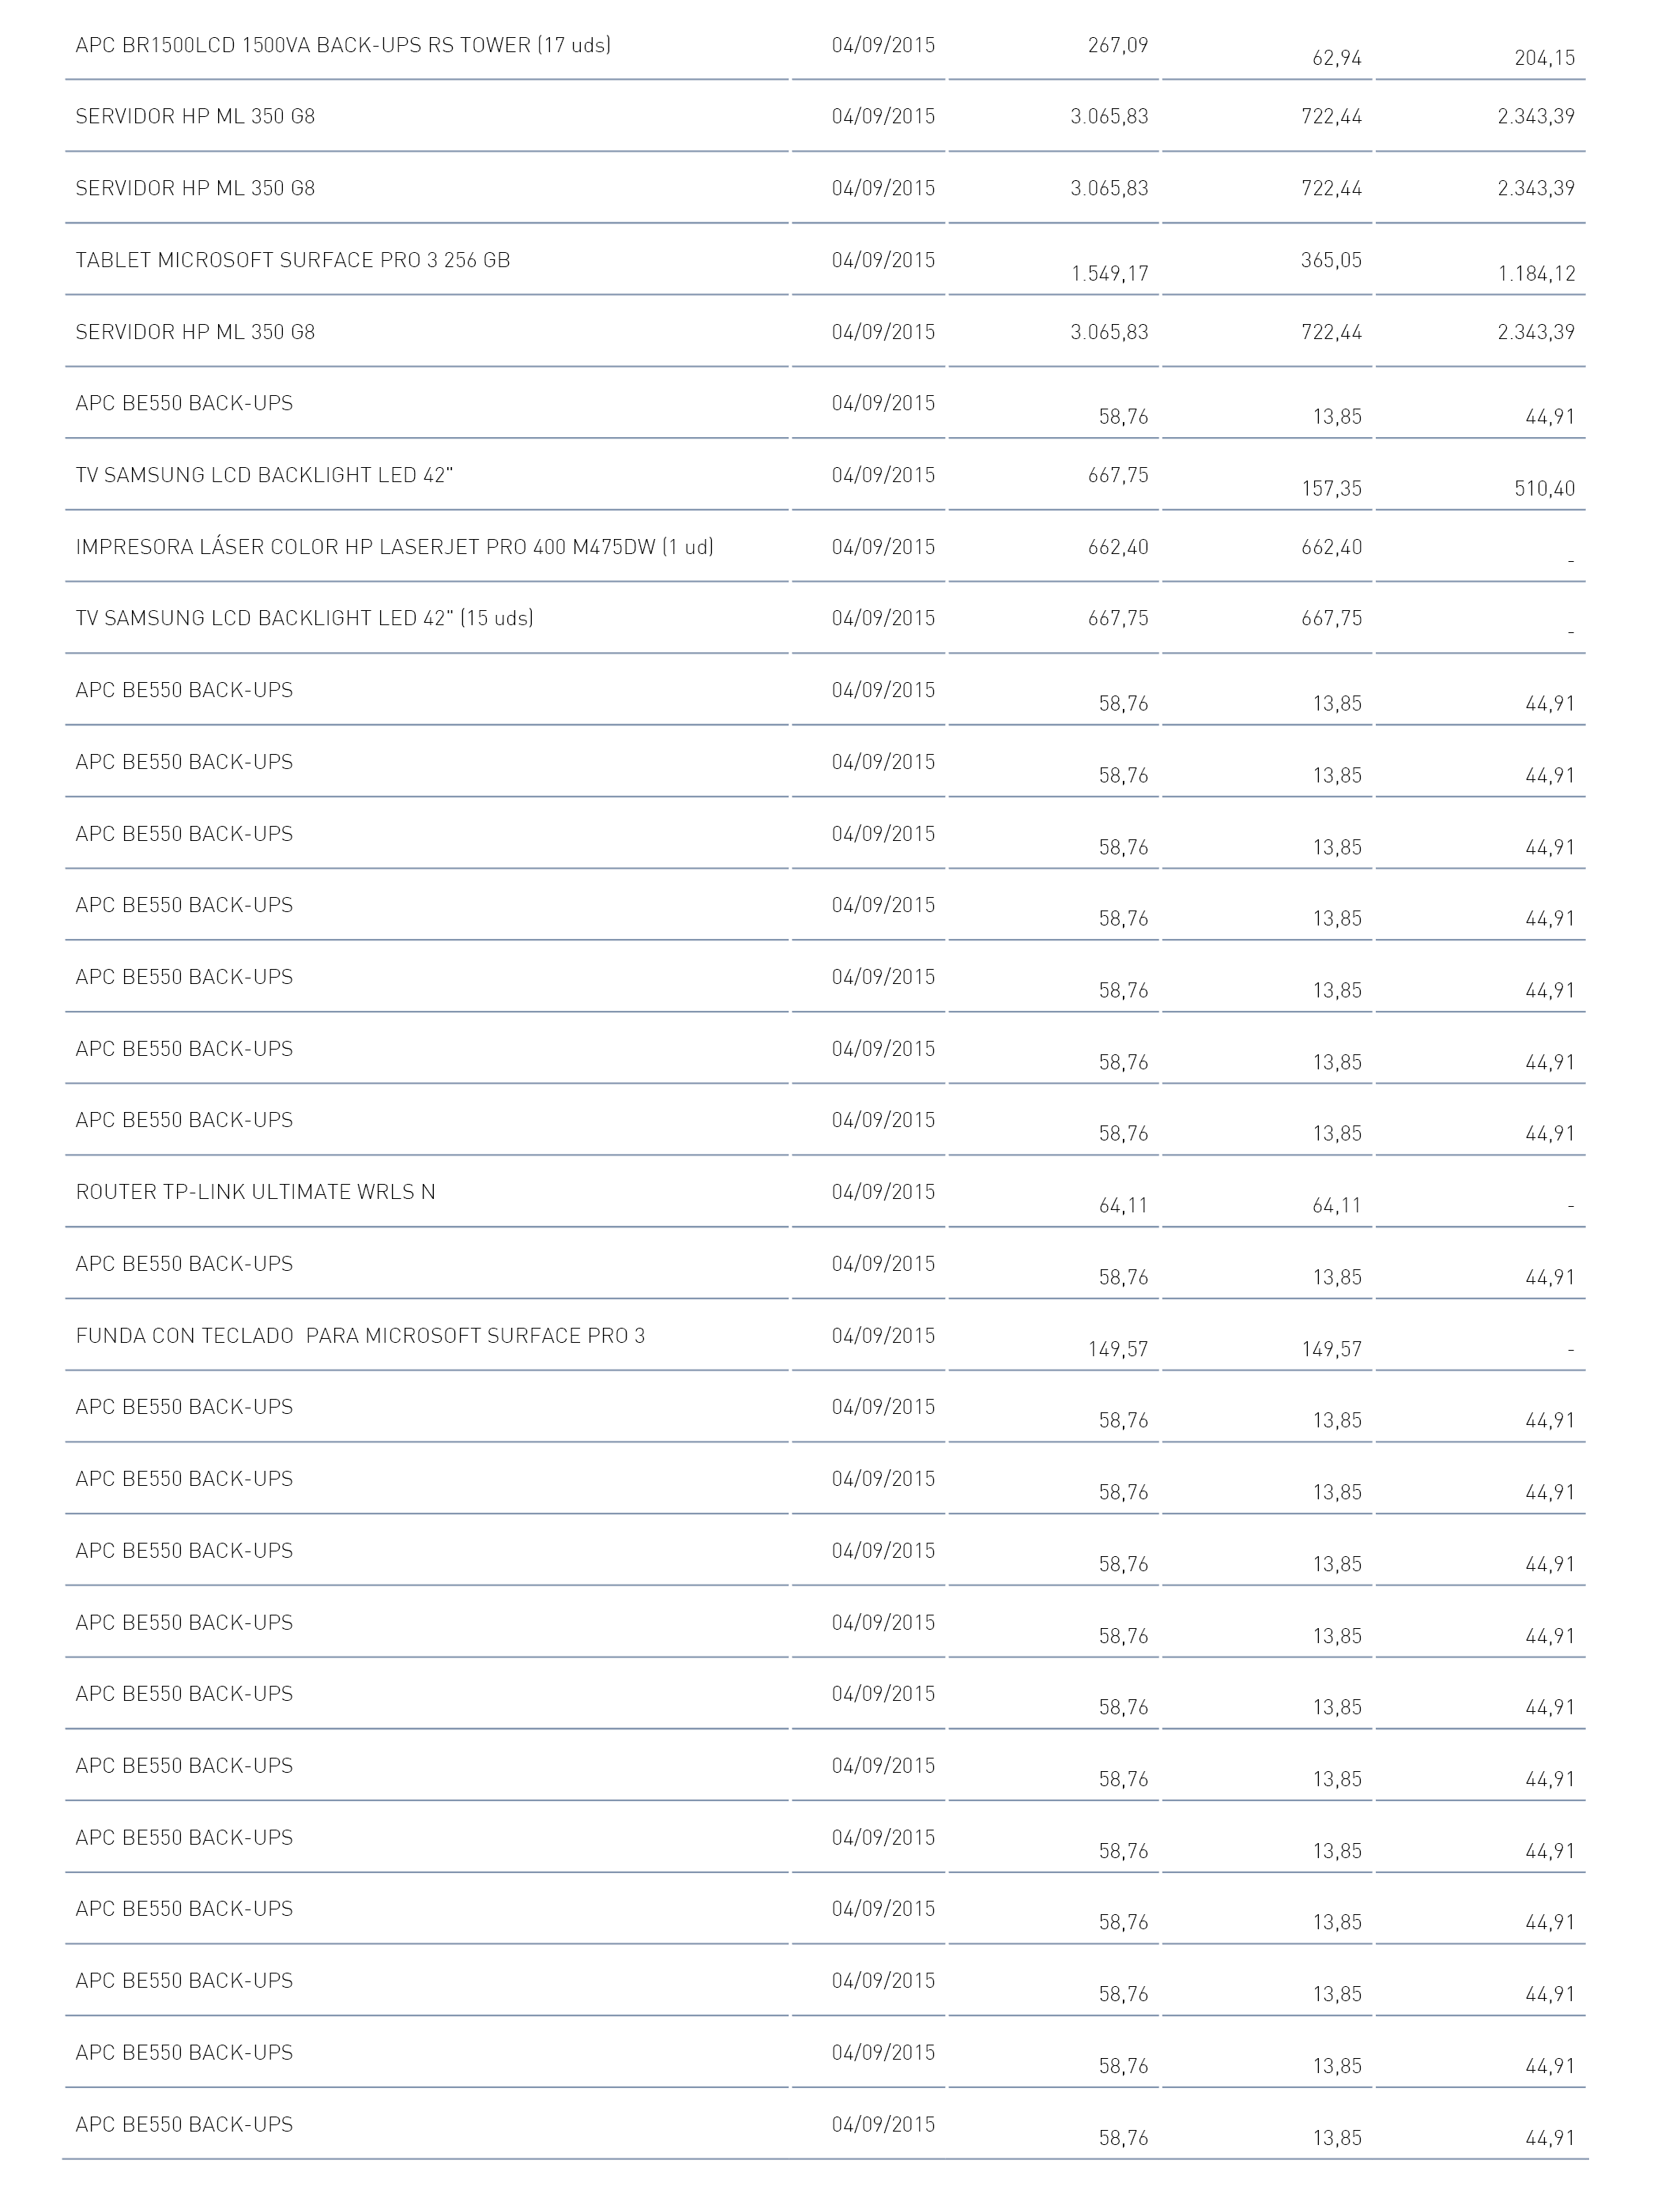Screen dimensions: 1680x2194
Task: Select the ROUTER TP-LINK ULTIMATE WRLS N row
Action: point(826,1192)
